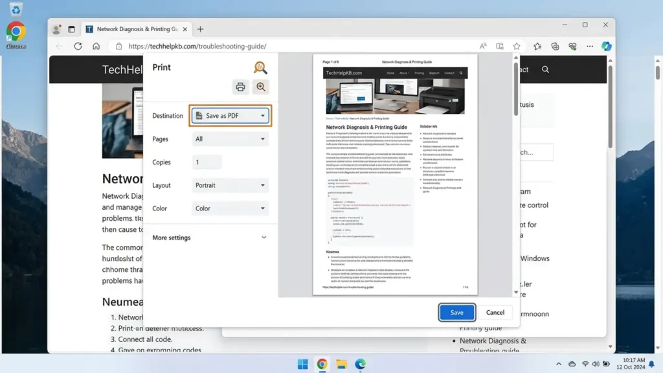Click the preview scroll down arrow
Viewport: 663px width, 373px height.
[516, 292]
